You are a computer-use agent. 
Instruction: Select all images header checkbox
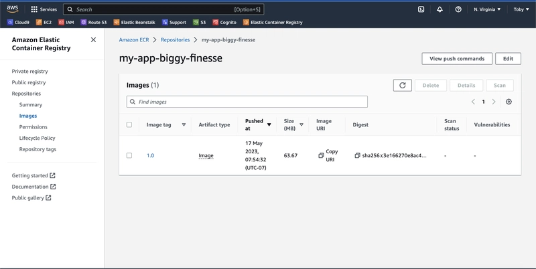[129, 124]
